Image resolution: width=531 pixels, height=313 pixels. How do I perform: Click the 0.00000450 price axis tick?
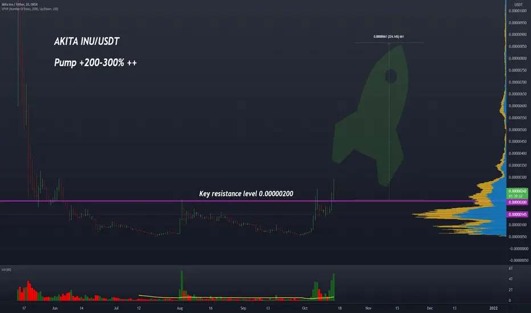pyautogui.click(x=518, y=142)
